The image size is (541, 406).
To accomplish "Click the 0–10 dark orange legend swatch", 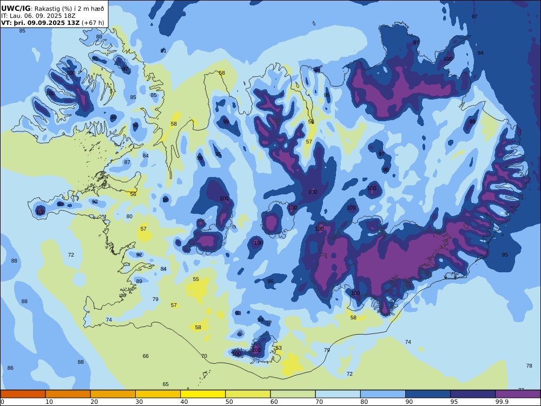I will [x=23, y=394].
